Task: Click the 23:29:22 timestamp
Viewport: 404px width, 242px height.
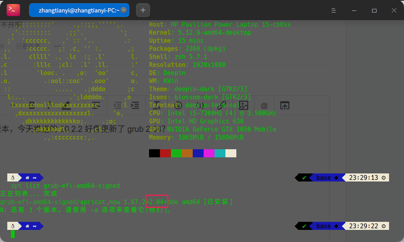Action: [x=364, y=226]
